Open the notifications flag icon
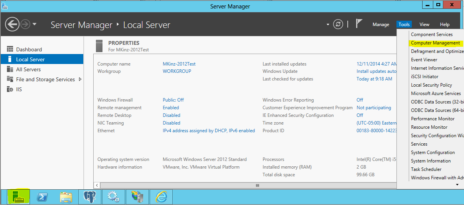The width and height of the screenshot is (464, 205). 359,24
